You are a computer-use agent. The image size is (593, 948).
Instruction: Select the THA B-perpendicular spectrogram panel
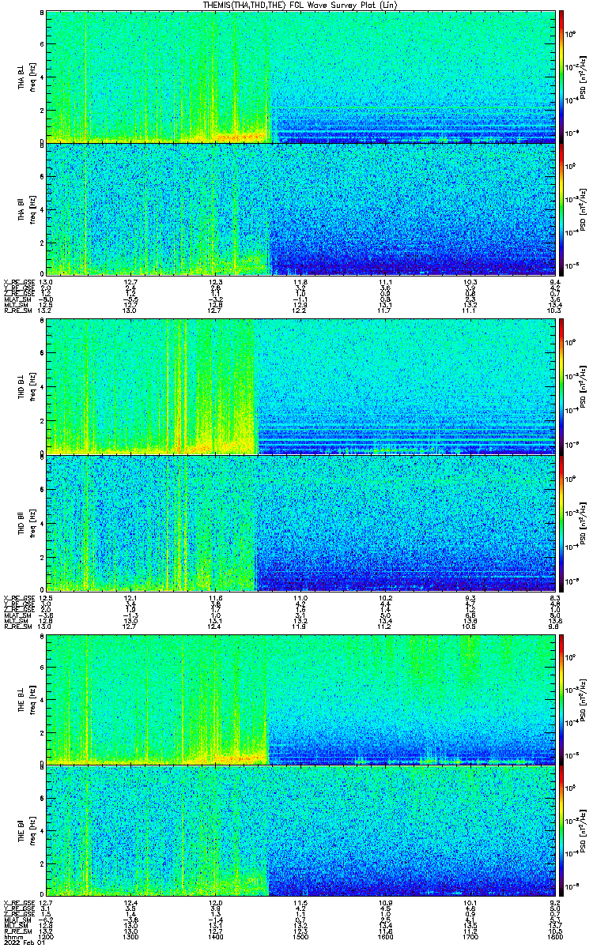click(x=301, y=77)
